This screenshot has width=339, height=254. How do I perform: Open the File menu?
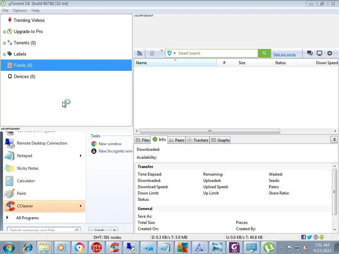coord(5,11)
